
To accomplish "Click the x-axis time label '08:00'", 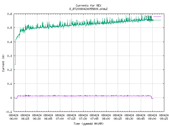I will 106,119.
